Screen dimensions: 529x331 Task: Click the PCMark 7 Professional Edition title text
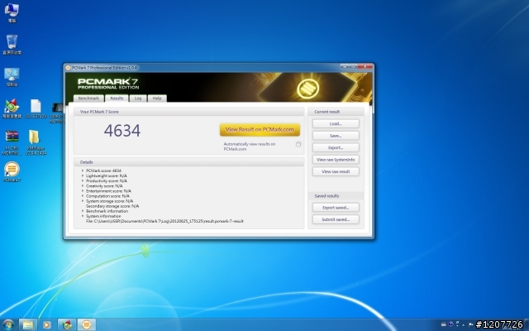(x=105, y=68)
